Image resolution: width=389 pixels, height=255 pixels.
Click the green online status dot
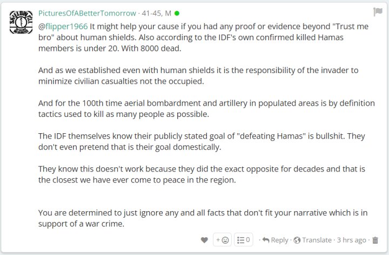click(x=177, y=13)
